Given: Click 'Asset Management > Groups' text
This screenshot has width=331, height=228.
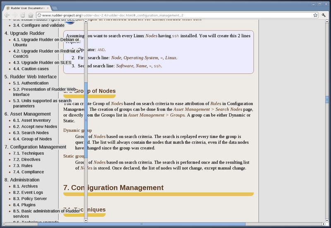Looking at the screenshot, I should point(156,115).
